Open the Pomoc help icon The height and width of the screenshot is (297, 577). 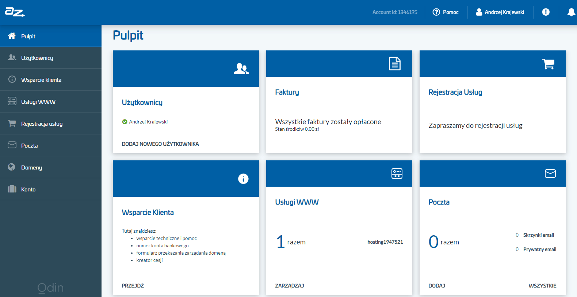tap(436, 12)
